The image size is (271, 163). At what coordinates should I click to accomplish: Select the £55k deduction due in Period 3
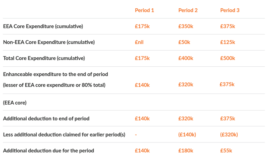(226, 151)
